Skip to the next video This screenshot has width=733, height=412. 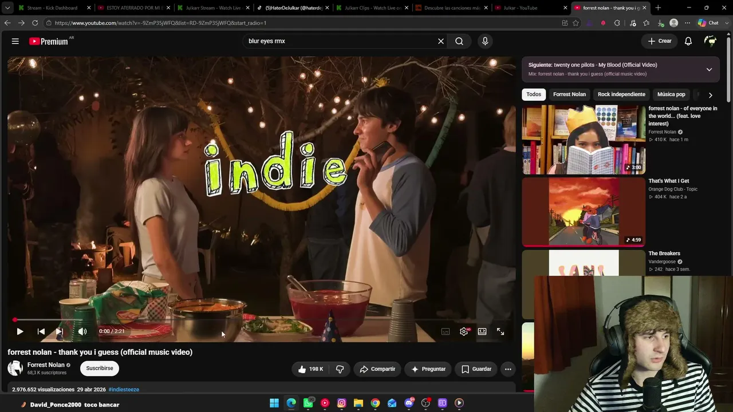pyautogui.click(x=60, y=331)
